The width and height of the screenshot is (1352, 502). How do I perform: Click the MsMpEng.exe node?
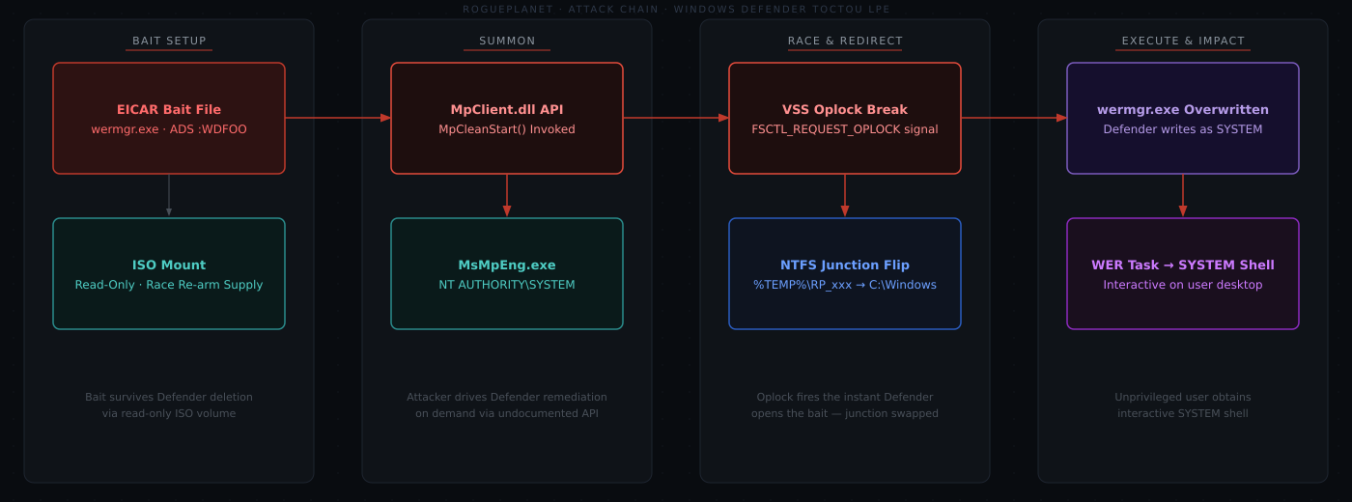[507, 273]
